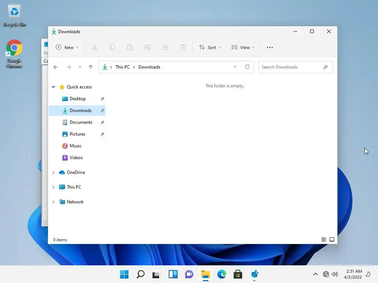The image size is (378, 283).
Task: Switch to details view in status bar
Action: tap(323, 240)
